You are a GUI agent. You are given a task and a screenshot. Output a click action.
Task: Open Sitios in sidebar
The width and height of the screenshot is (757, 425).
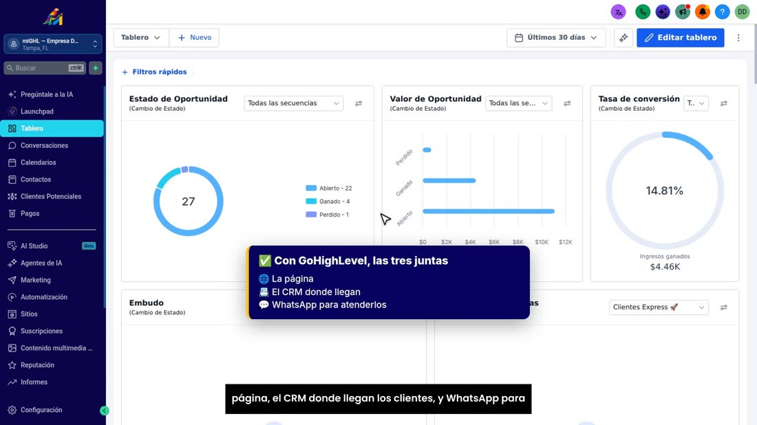52,314
